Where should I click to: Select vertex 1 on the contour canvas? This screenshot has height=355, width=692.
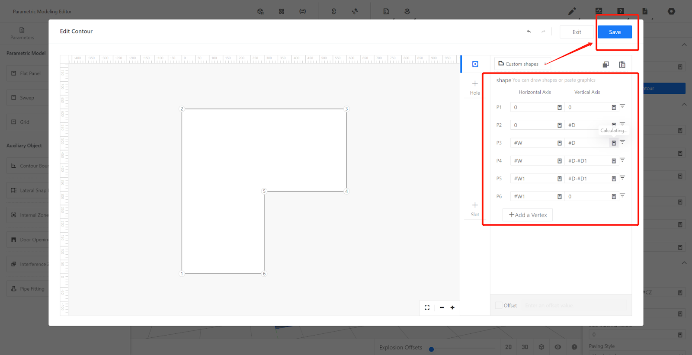(182, 274)
